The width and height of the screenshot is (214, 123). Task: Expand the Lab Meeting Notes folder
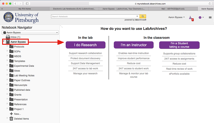click(x=7, y=75)
